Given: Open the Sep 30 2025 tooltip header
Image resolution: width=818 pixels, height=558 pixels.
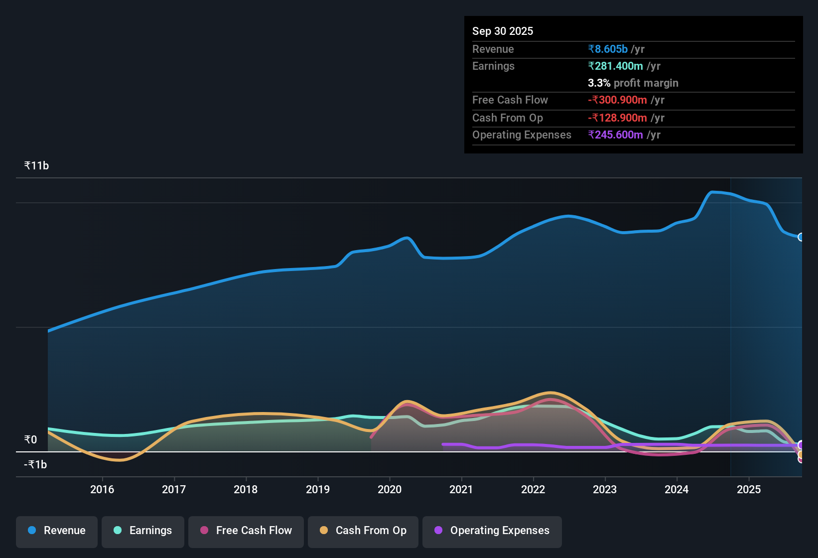Looking at the screenshot, I should (503, 31).
